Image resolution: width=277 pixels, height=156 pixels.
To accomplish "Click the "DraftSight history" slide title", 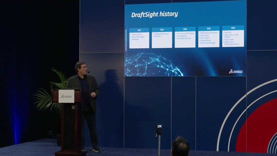I will coord(154,14).
